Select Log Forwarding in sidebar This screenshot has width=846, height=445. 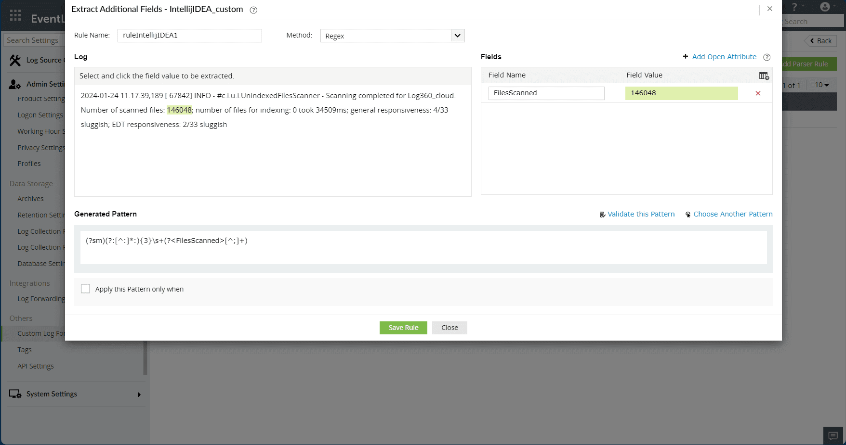click(x=41, y=299)
